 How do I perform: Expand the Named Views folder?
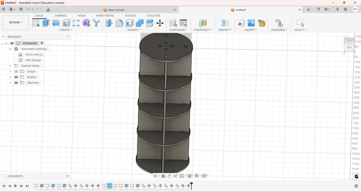[10, 66]
